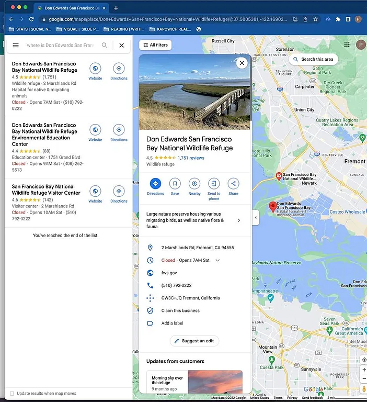The height and width of the screenshot is (402, 367).
Task: Click the search input field
Action: (60, 46)
